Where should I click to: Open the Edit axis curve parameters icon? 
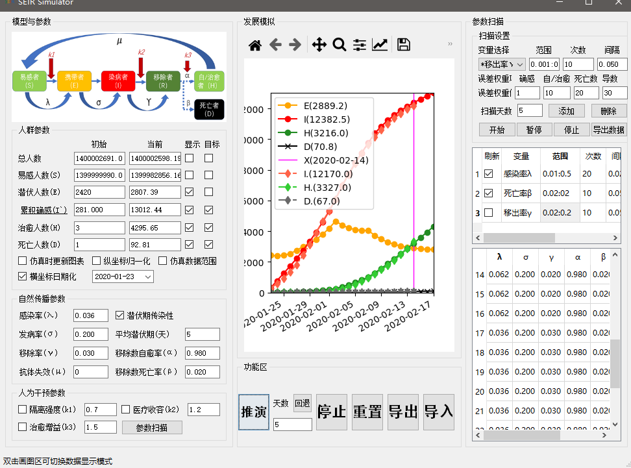tap(380, 45)
